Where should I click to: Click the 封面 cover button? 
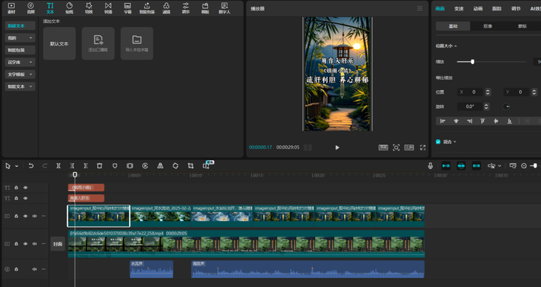(x=58, y=244)
